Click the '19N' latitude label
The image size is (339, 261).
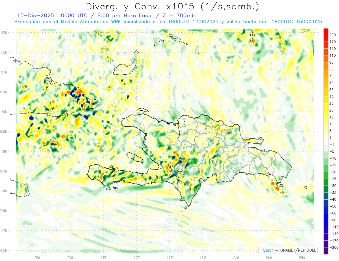coord(4,151)
